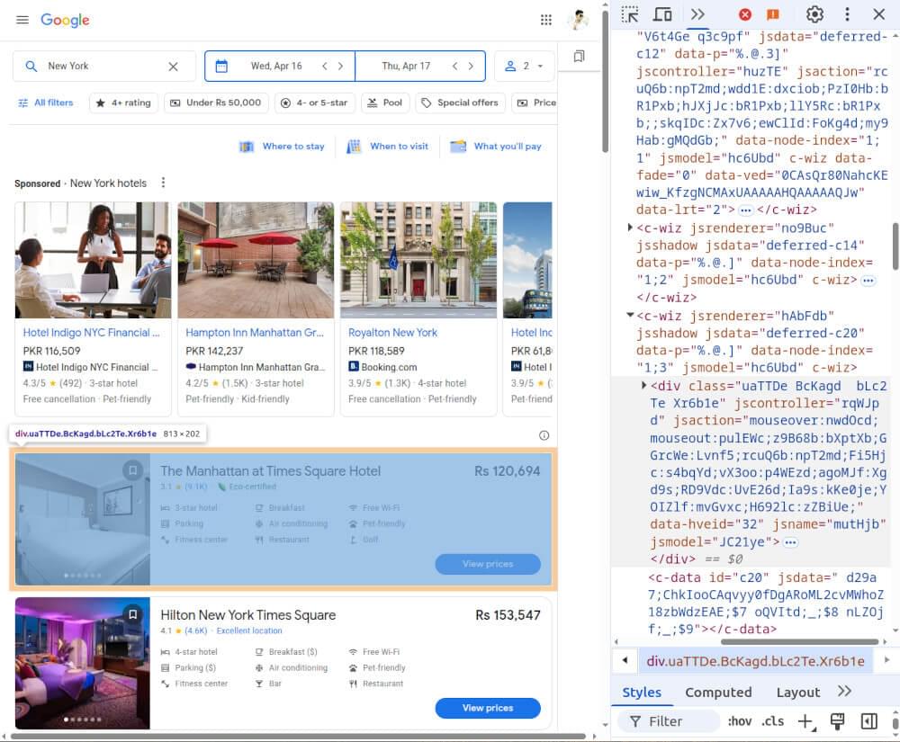The width and height of the screenshot is (900, 742).
Task: Open DevTools settings gear
Action: tap(814, 14)
